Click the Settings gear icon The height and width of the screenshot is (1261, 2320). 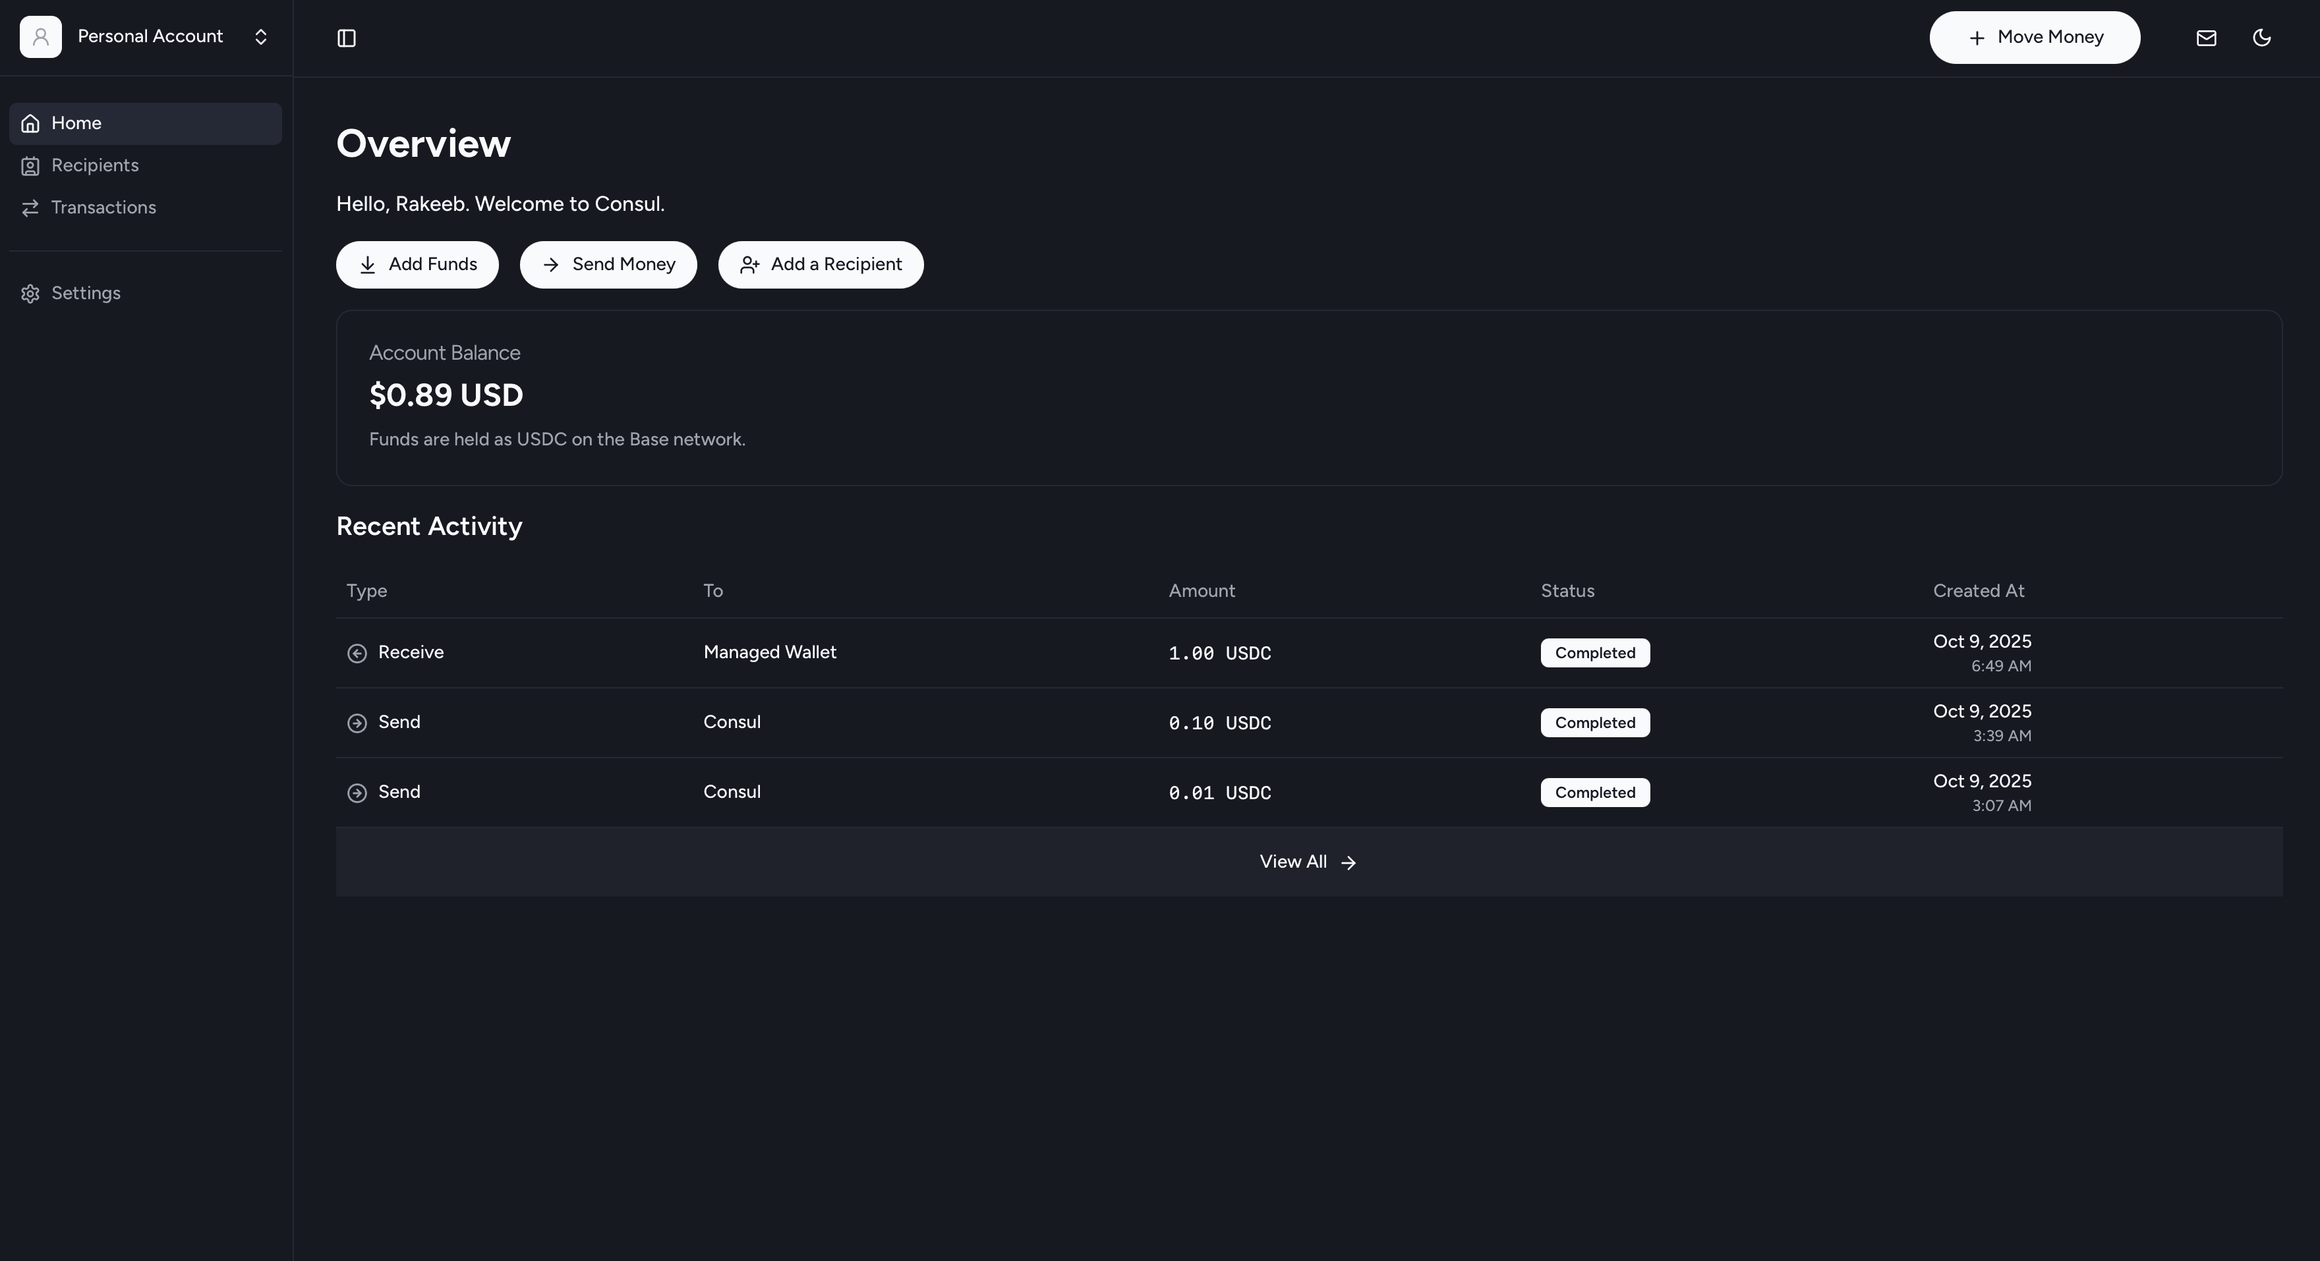[30, 293]
